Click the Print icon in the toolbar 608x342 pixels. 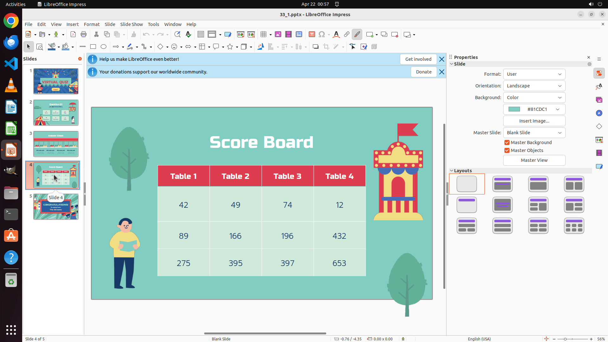point(84,35)
